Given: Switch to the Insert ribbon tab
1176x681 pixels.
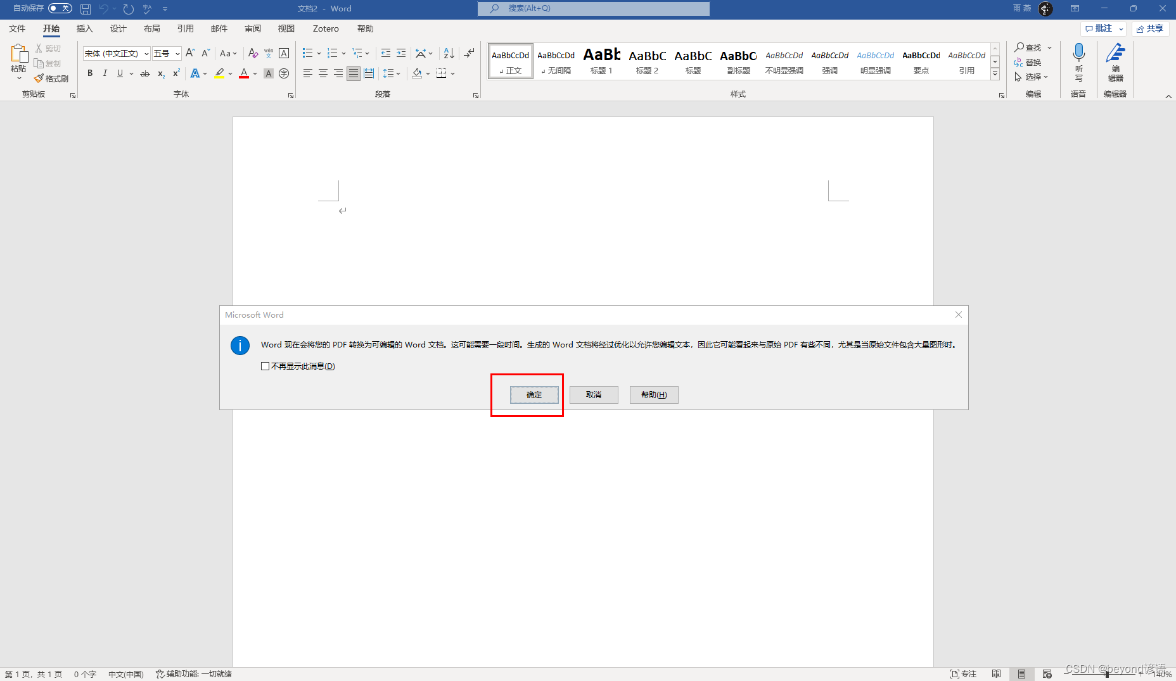Looking at the screenshot, I should [x=84, y=28].
